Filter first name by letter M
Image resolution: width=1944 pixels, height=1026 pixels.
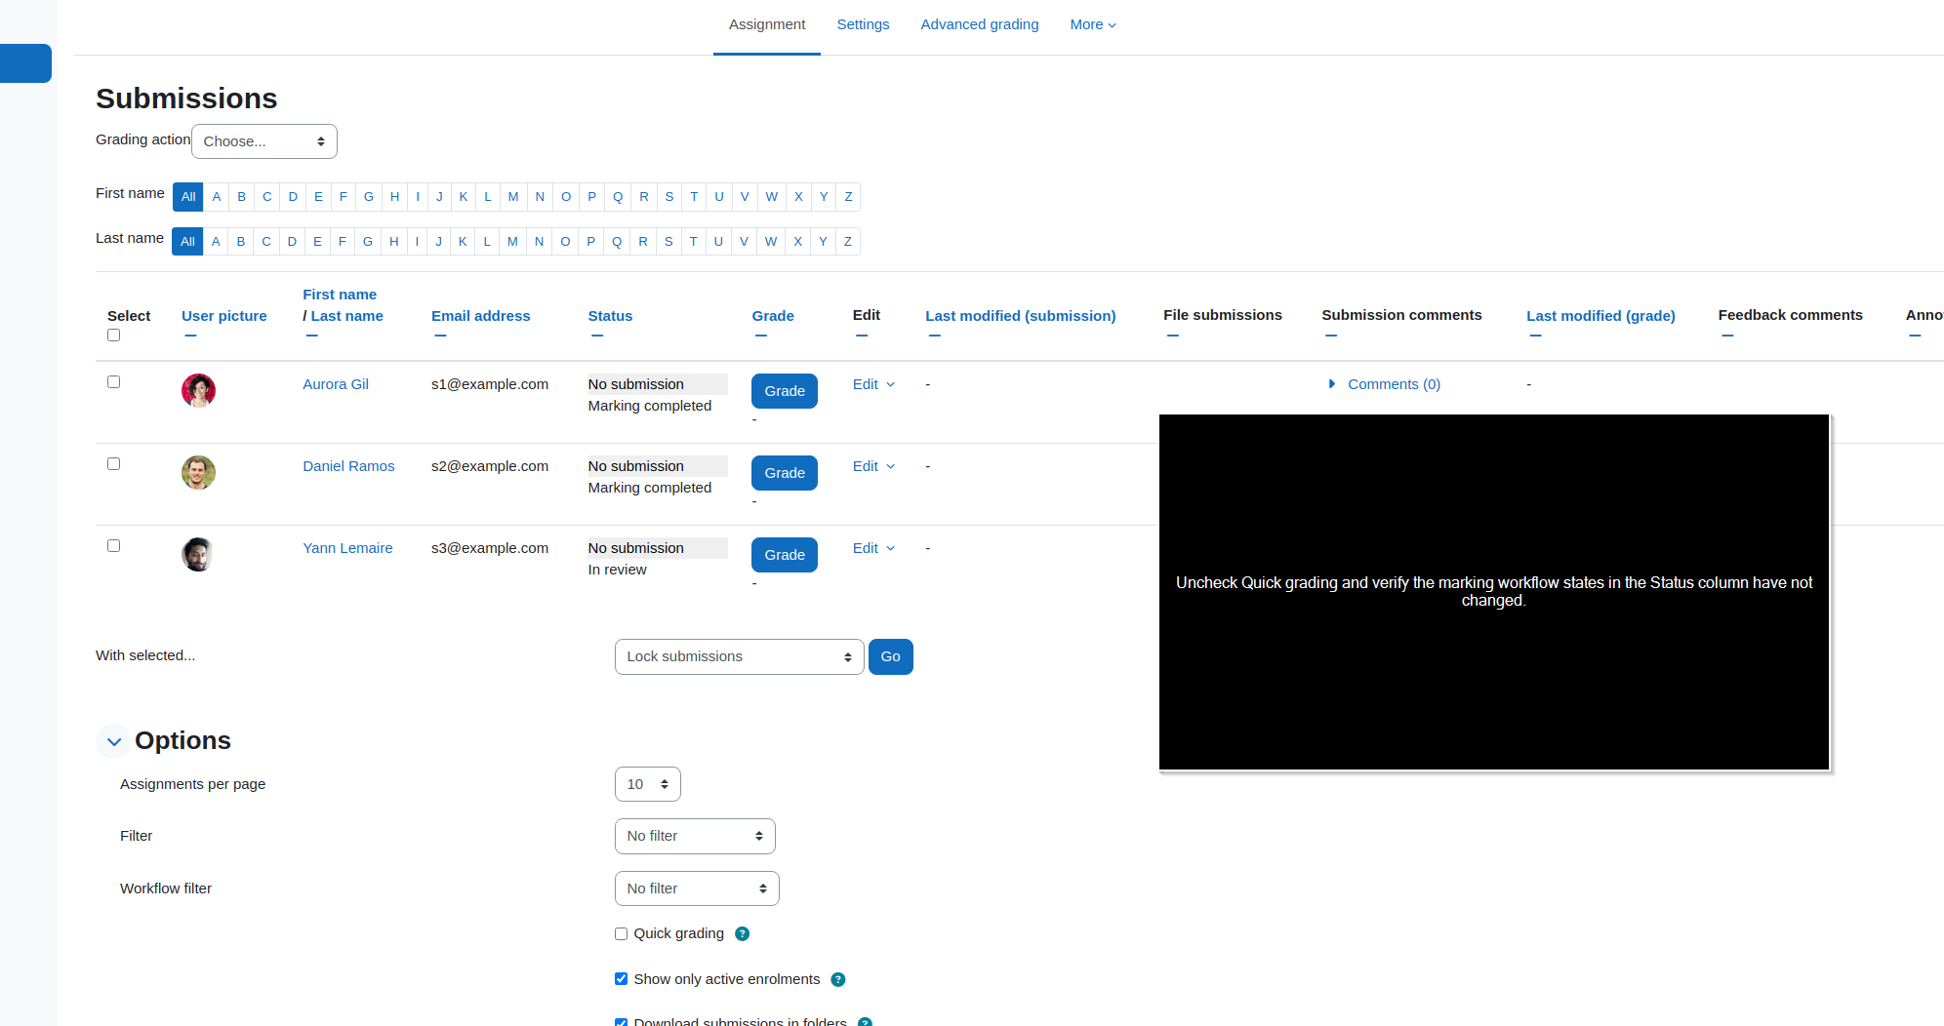coord(513,197)
